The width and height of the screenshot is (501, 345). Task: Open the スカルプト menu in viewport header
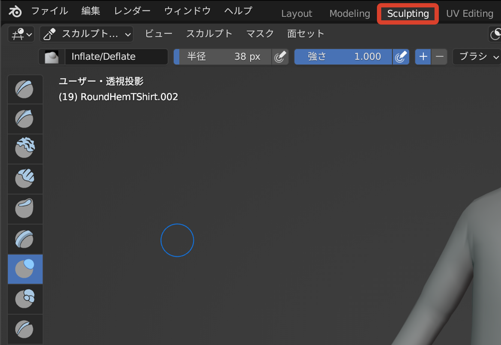pos(209,34)
